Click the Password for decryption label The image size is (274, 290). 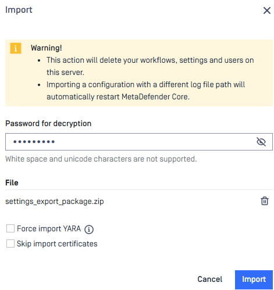(x=48, y=123)
